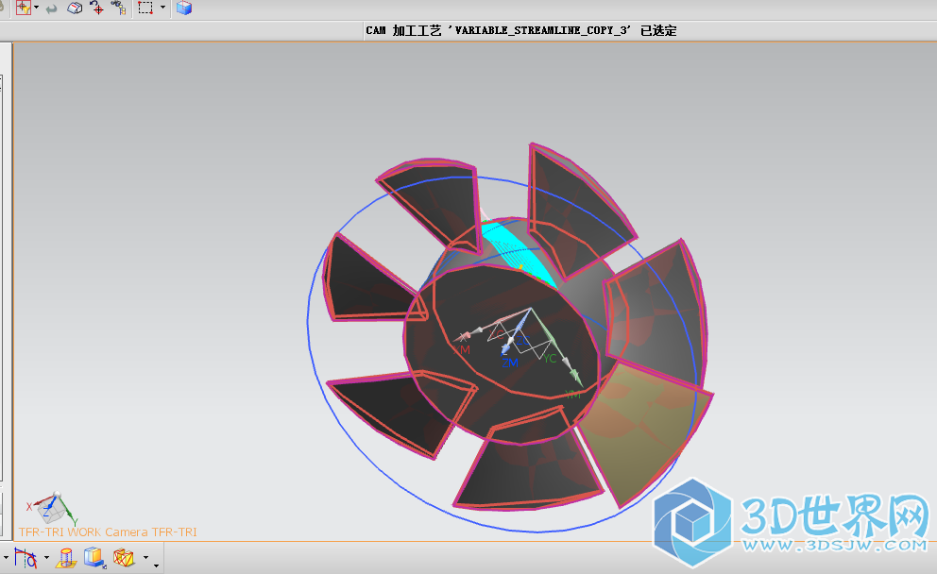This screenshot has width=937, height=574.
Task: Click the XM axis label of the coordinate system
Action: 461,349
